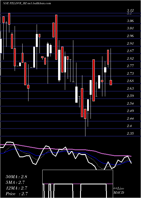Click the 2.87 price axis label
The height and width of the screenshot is (198, 141).
tap(130, 51)
